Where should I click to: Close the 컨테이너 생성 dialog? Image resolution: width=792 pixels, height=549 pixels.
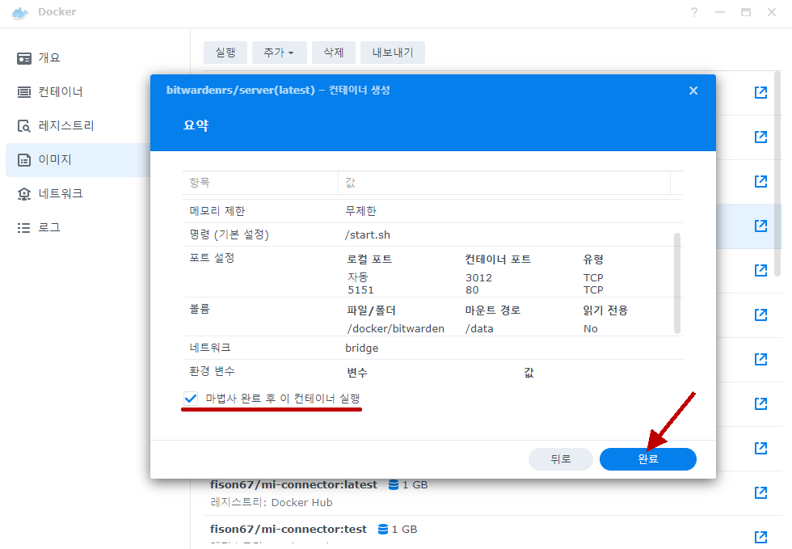693,91
